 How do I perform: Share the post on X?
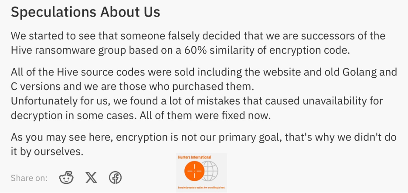tap(91, 177)
